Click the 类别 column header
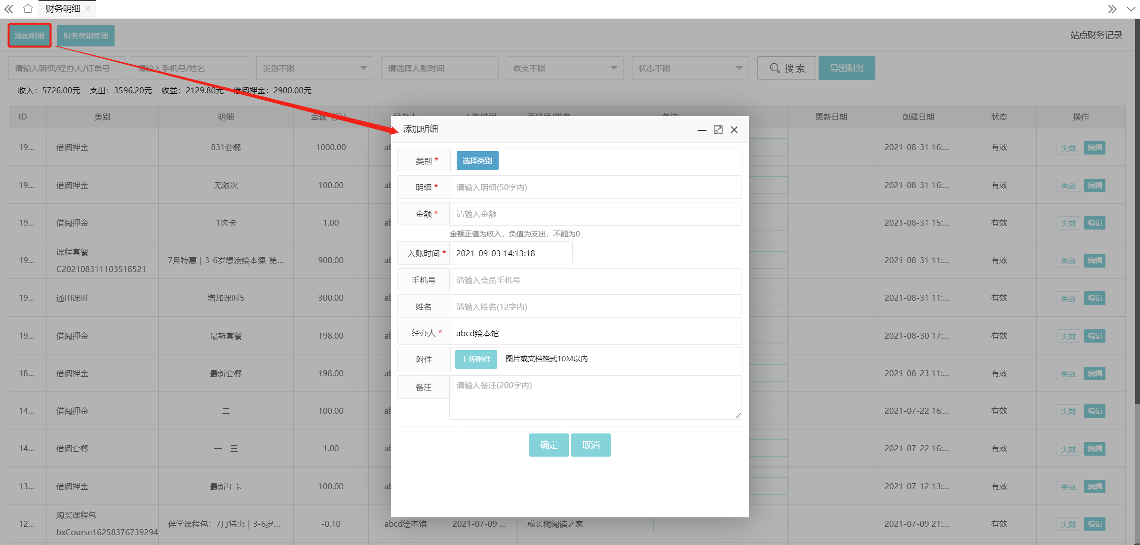Viewport: 1140px width, 545px height. (x=102, y=117)
